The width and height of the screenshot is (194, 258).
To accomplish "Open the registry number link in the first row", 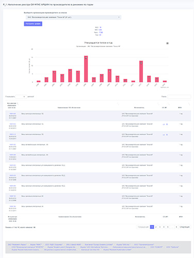I will [12, 114].
